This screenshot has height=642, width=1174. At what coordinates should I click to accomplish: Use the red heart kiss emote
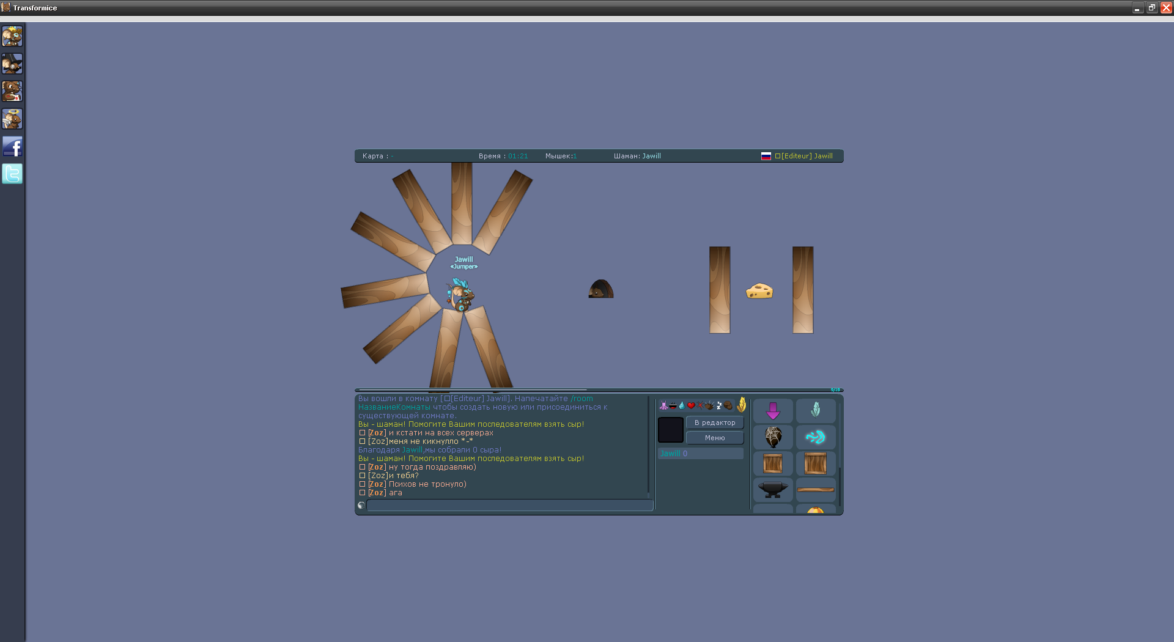point(691,405)
